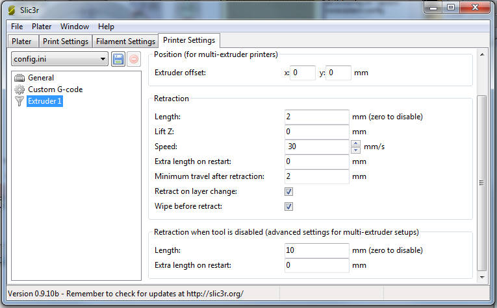
Task: Click the Extruder offset x field
Action: point(303,73)
